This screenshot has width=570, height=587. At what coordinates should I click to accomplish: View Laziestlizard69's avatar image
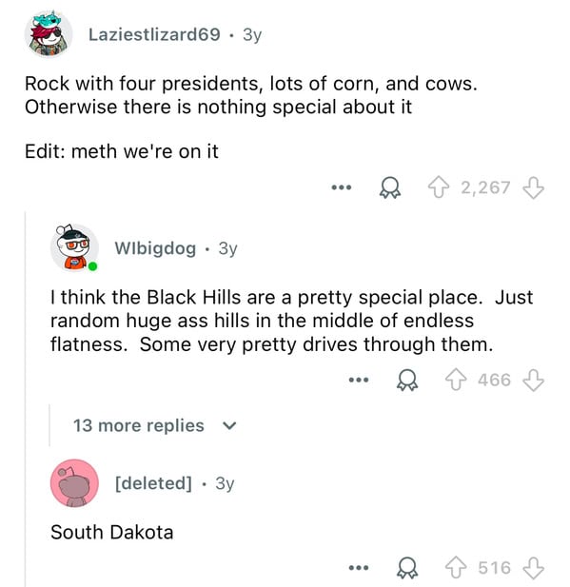click(49, 34)
